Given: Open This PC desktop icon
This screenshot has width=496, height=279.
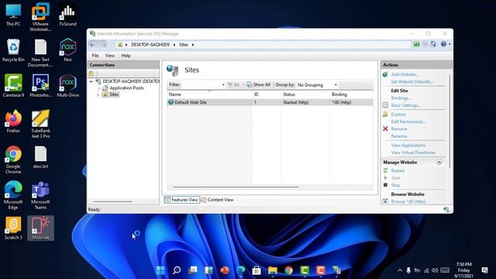Looking at the screenshot, I should pyautogui.click(x=13, y=15).
